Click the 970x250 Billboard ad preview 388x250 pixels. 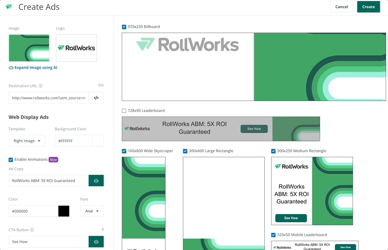(254, 67)
